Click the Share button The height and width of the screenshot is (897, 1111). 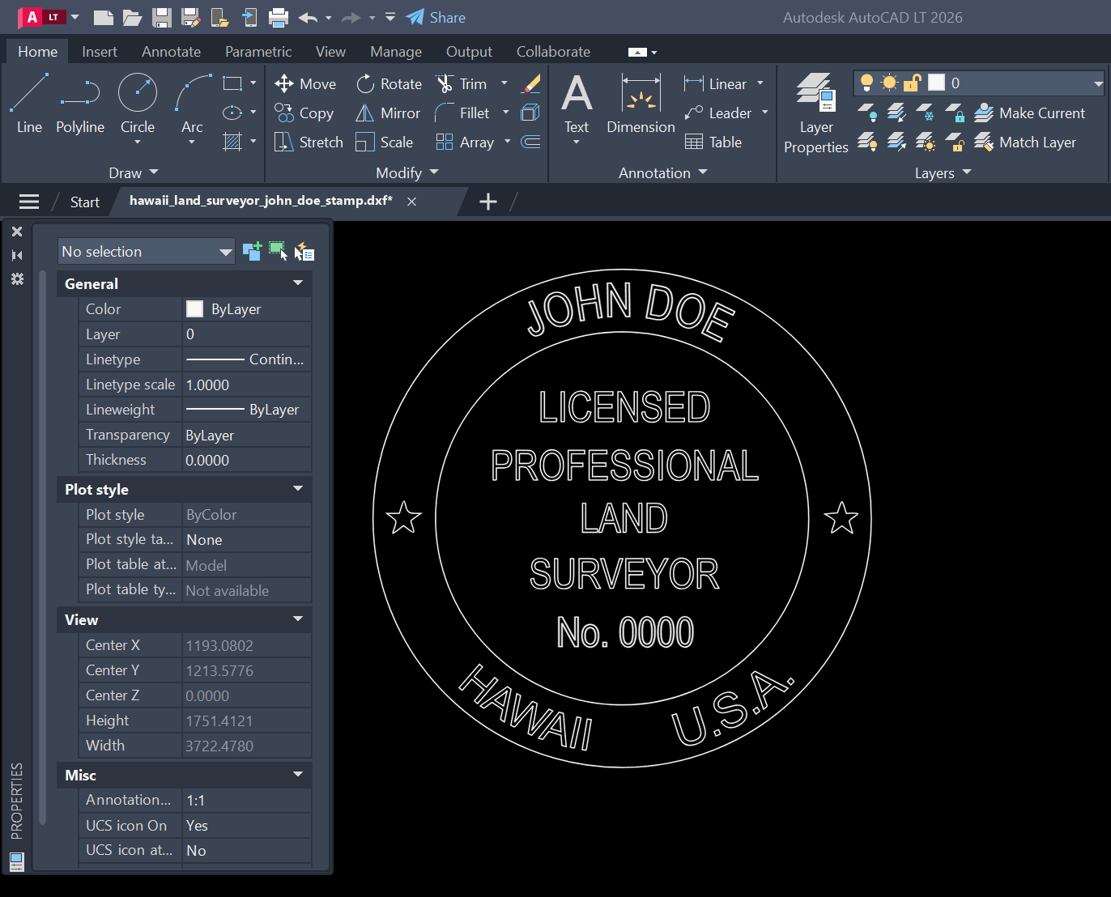pyautogui.click(x=436, y=17)
